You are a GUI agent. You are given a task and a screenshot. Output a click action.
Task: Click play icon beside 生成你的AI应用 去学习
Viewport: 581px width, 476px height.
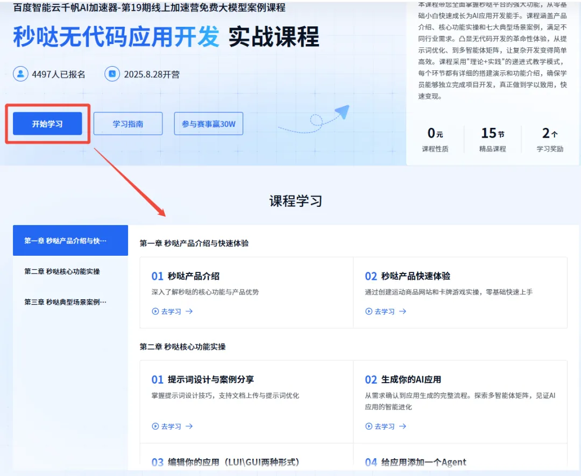(x=369, y=426)
